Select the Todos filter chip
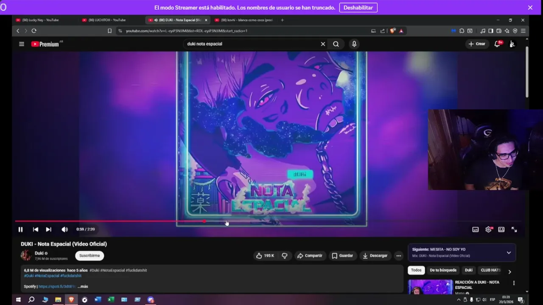 tap(416, 270)
